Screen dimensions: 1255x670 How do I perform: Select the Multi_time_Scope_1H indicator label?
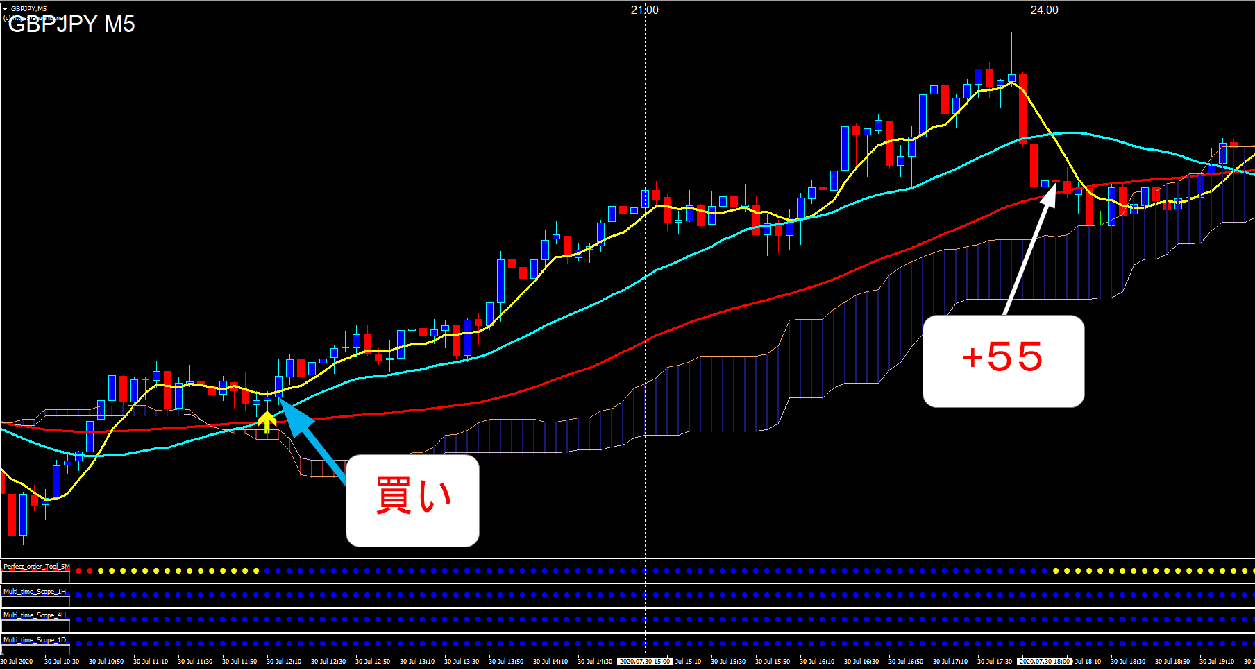click(35, 592)
